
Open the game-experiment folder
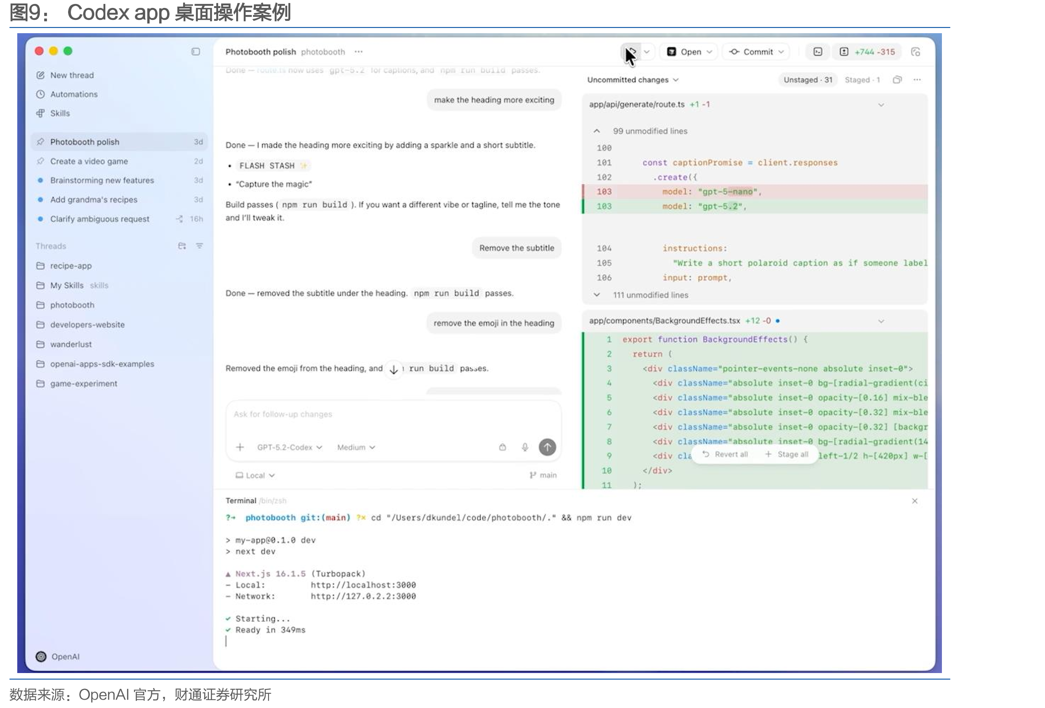[x=77, y=383]
